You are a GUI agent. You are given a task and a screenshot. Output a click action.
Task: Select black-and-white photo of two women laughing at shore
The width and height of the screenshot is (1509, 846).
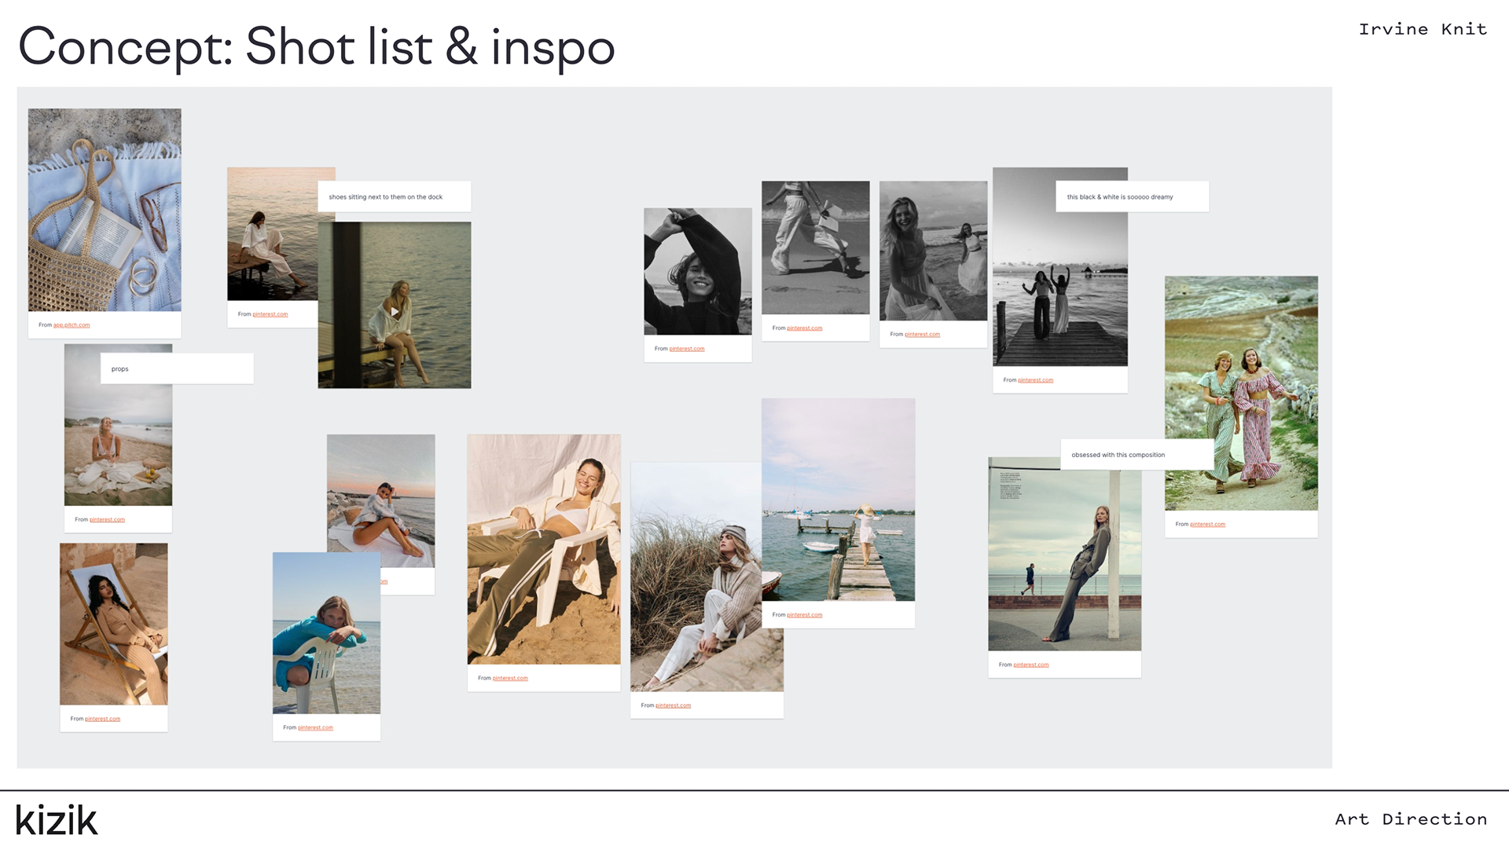click(x=934, y=251)
